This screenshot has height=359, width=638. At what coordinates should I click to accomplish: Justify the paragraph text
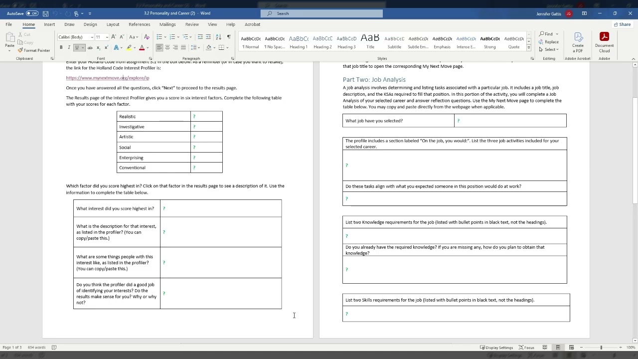[183, 48]
